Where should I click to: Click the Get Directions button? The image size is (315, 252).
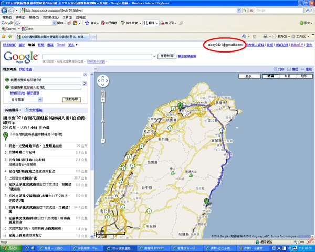[x=71, y=99]
